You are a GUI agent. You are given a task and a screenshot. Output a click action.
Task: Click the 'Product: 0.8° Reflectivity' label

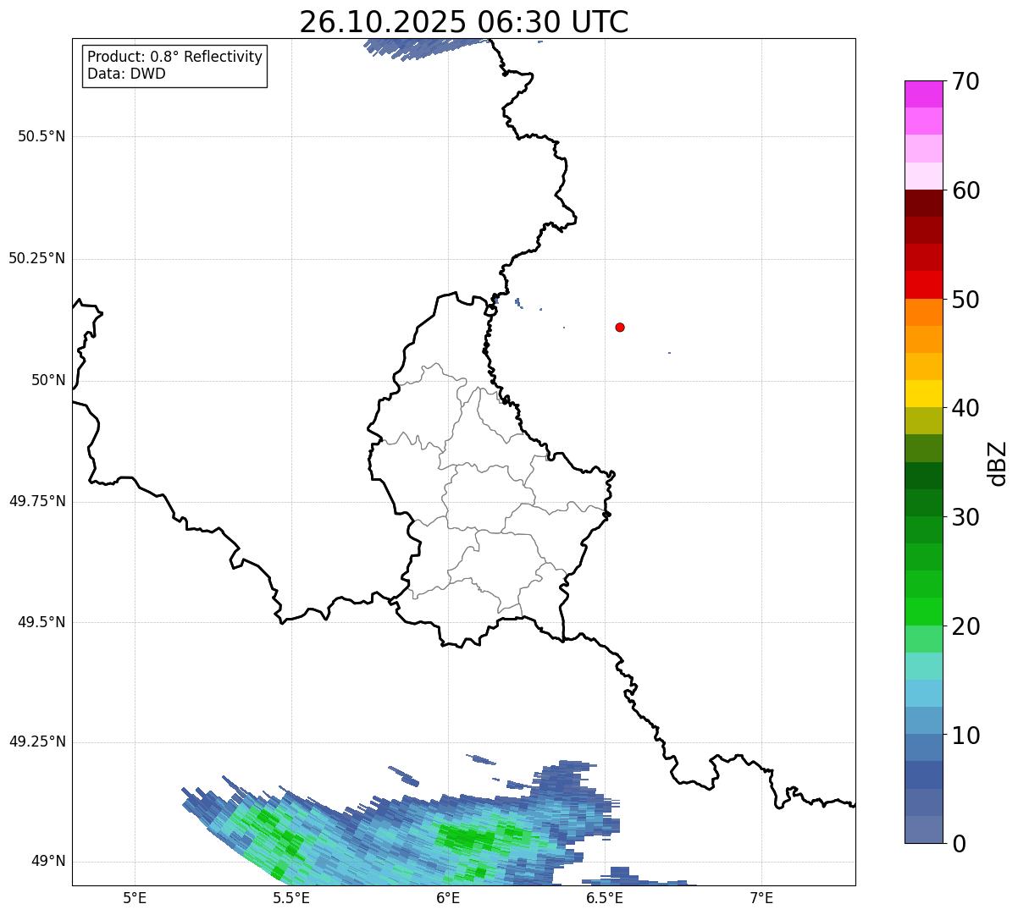[x=175, y=57]
